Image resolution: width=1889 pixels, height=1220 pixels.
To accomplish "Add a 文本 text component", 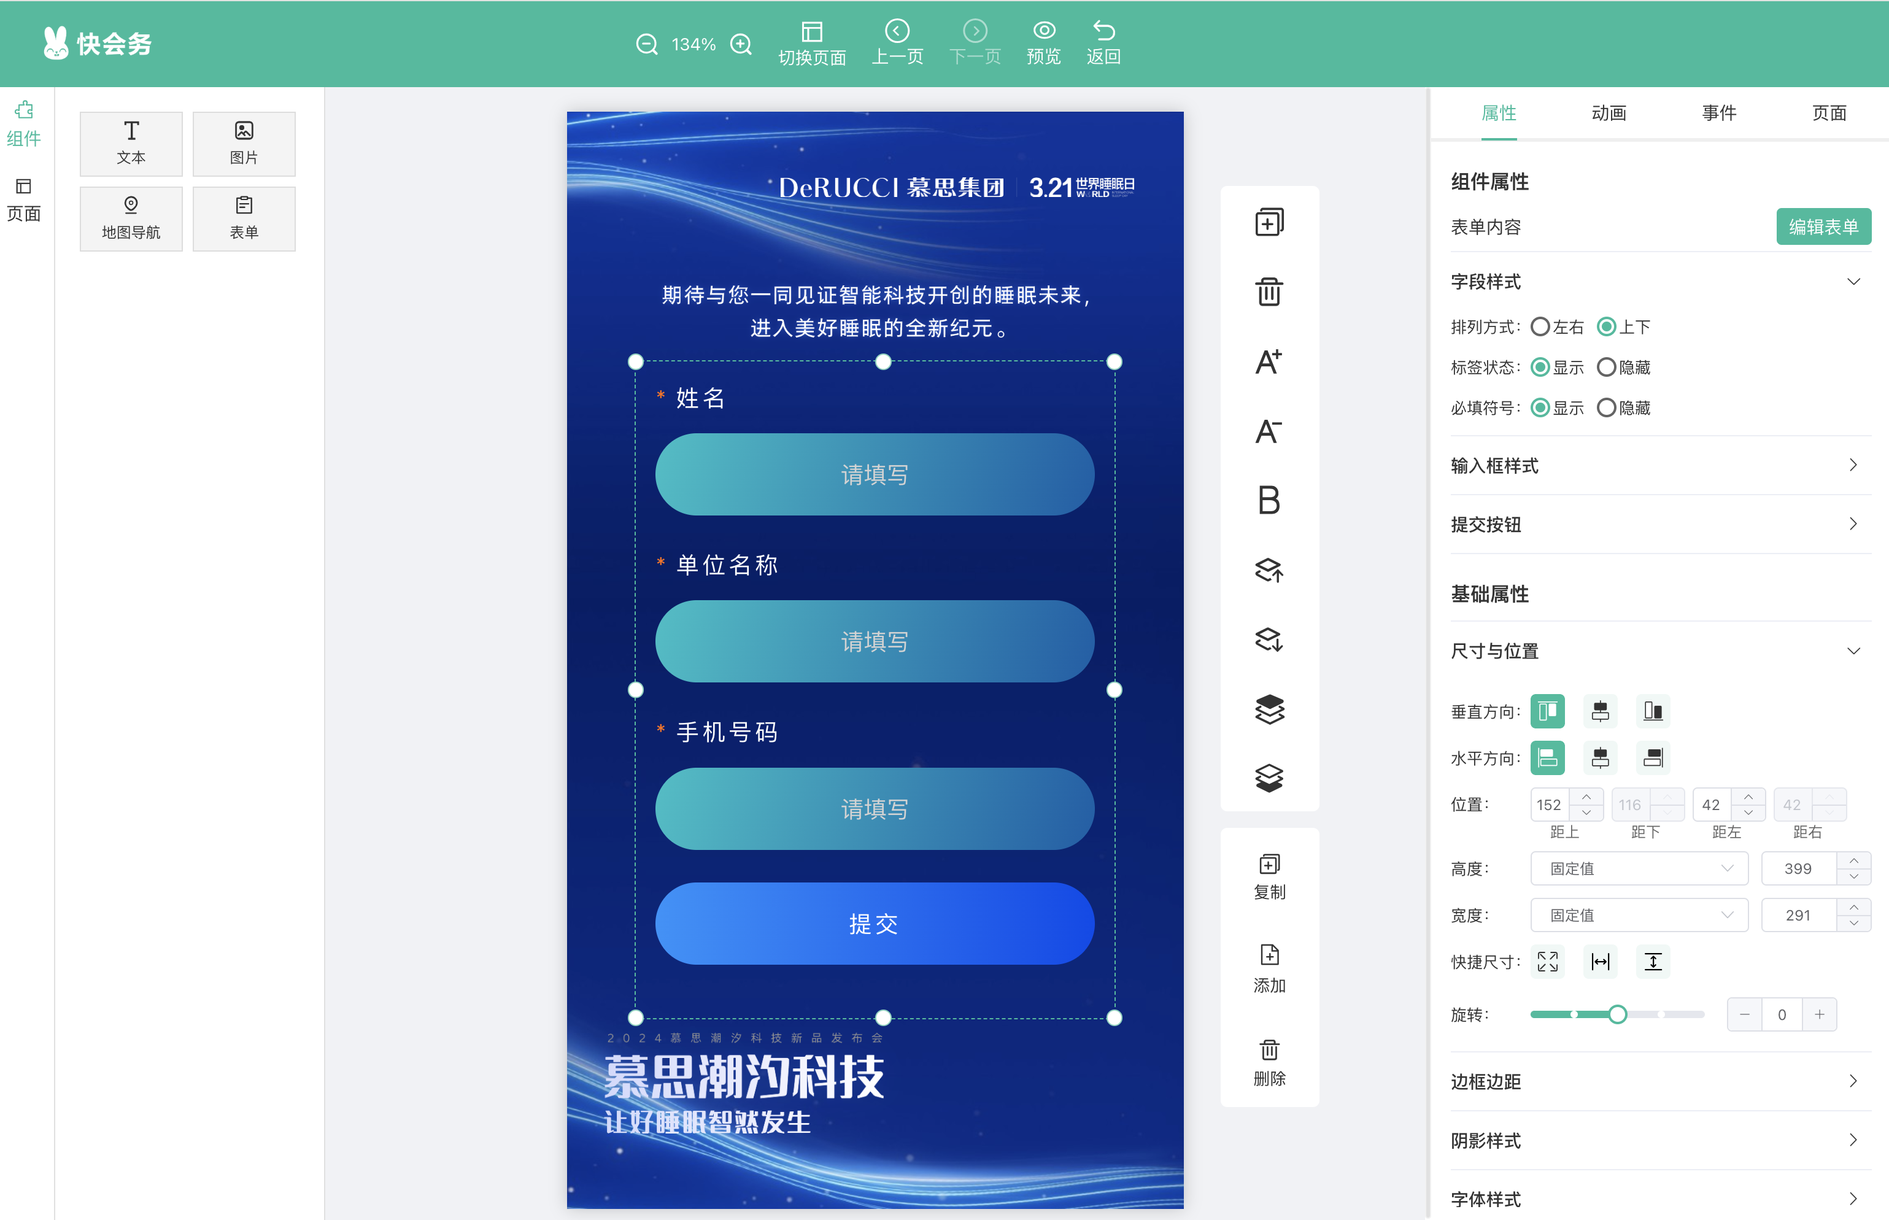I will (131, 144).
